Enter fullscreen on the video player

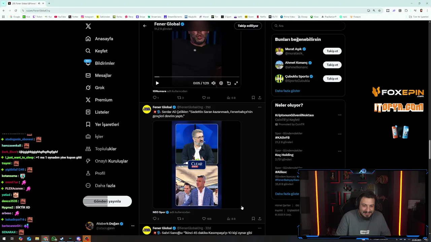point(236,83)
